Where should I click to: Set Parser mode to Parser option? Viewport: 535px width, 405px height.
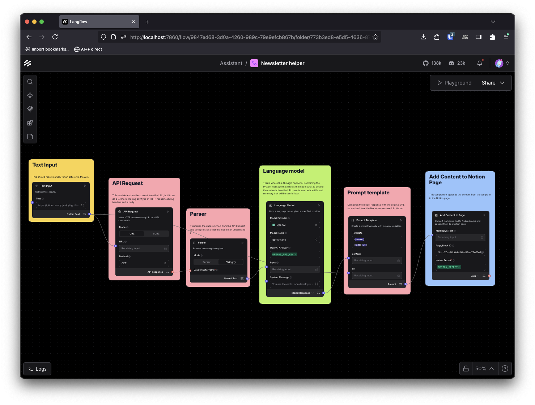[206, 262]
